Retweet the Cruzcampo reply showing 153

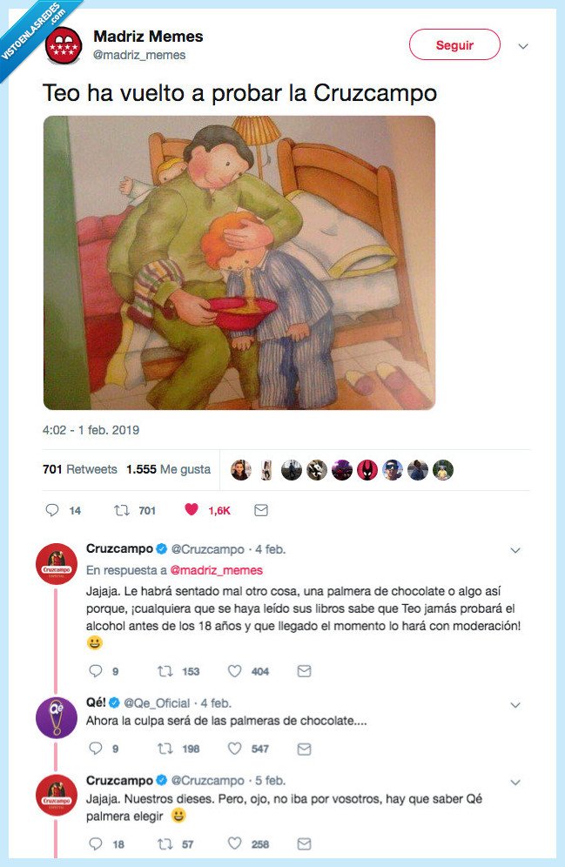[x=165, y=671]
